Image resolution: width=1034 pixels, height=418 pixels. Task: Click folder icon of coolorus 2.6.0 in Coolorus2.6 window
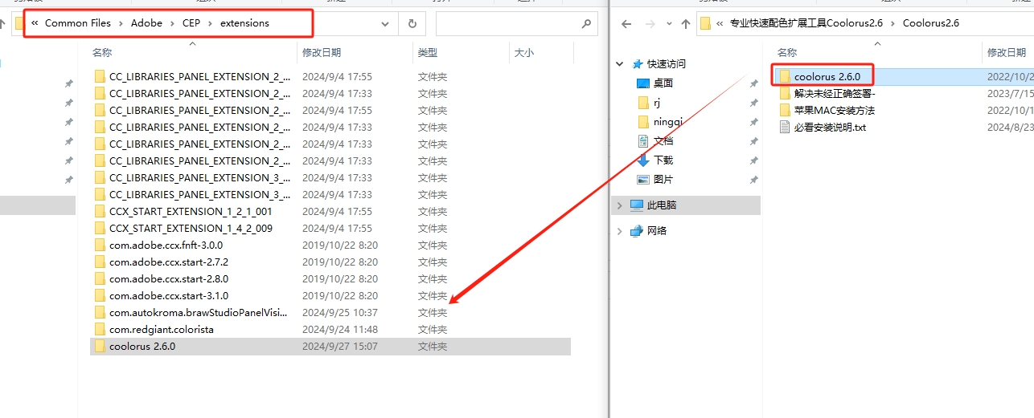[785, 76]
